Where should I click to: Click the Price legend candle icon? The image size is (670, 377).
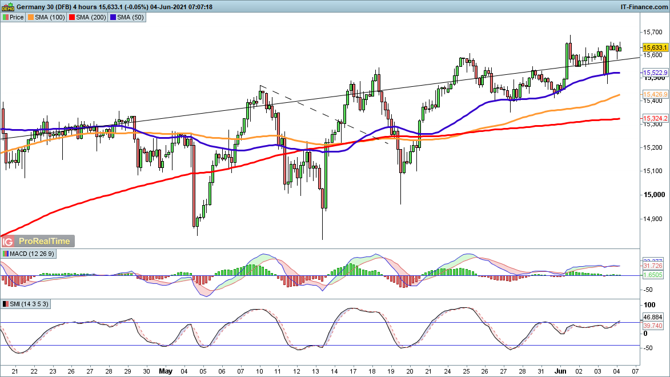(6, 17)
